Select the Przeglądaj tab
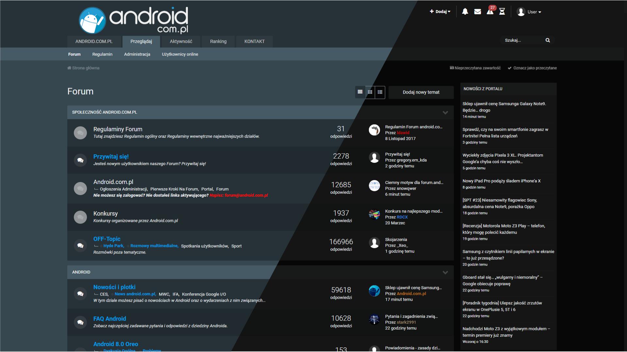The image size is (627, 352). point(141,41)
